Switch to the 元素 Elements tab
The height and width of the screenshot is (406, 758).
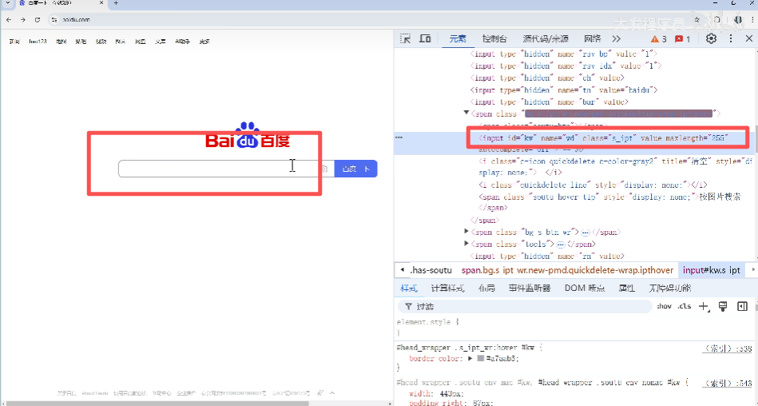point(458,38)
